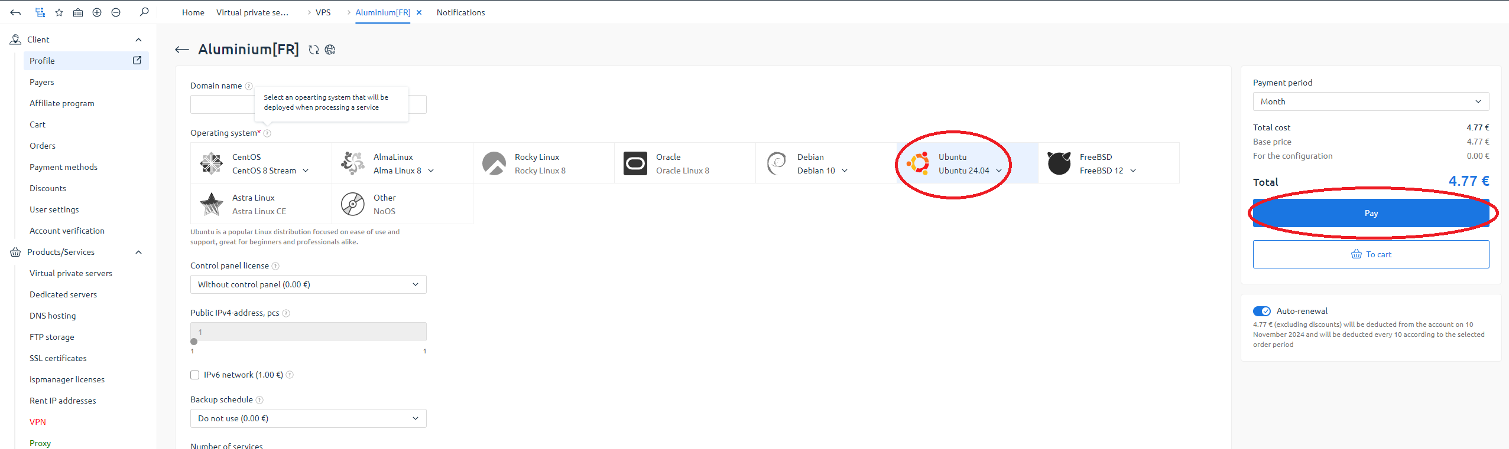Collapse the Client sidebar section
The width and height of the screenshot is (1509, 449).
pos(138,40)
